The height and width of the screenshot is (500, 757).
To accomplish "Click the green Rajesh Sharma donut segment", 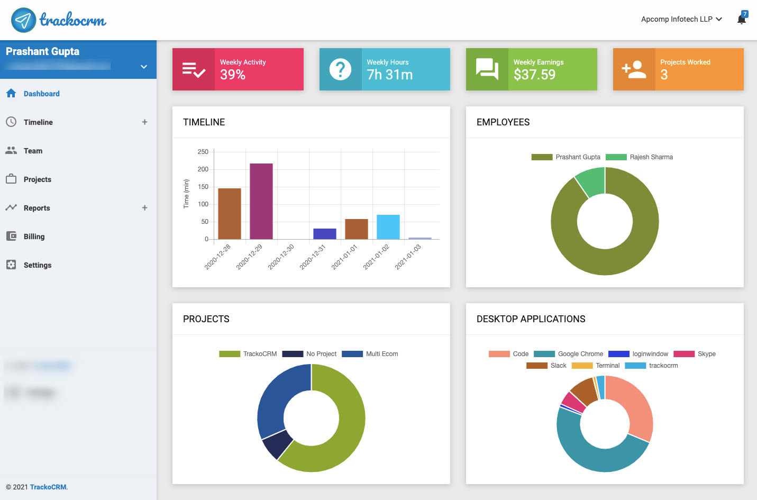I will coord(592,181).
